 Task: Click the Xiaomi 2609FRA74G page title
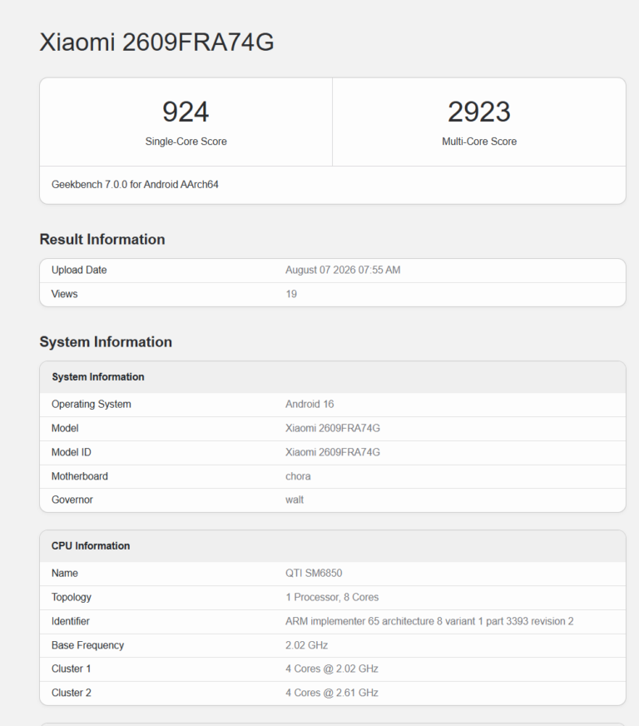157,42
